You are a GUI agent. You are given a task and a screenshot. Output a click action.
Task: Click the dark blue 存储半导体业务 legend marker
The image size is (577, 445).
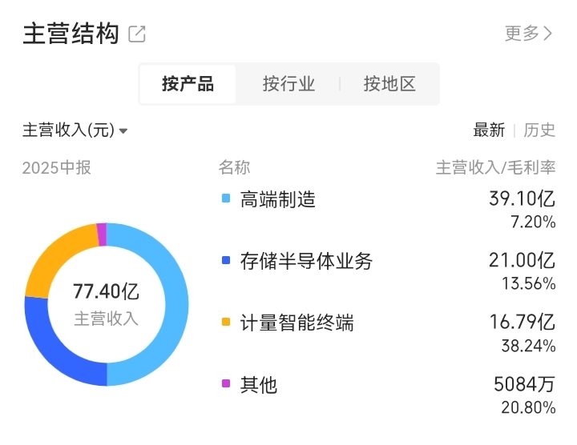[226, 260]
